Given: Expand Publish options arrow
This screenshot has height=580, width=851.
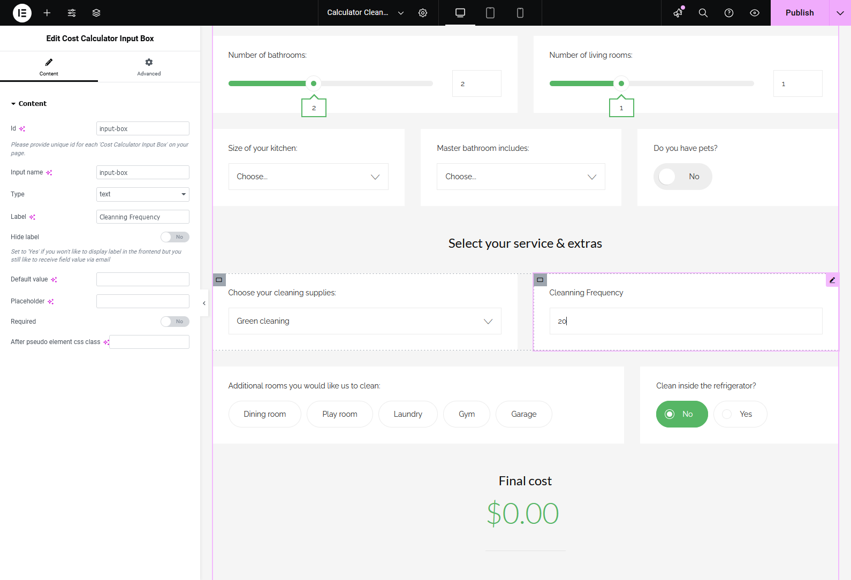Looking at the screenshot, I should (840, 13).
